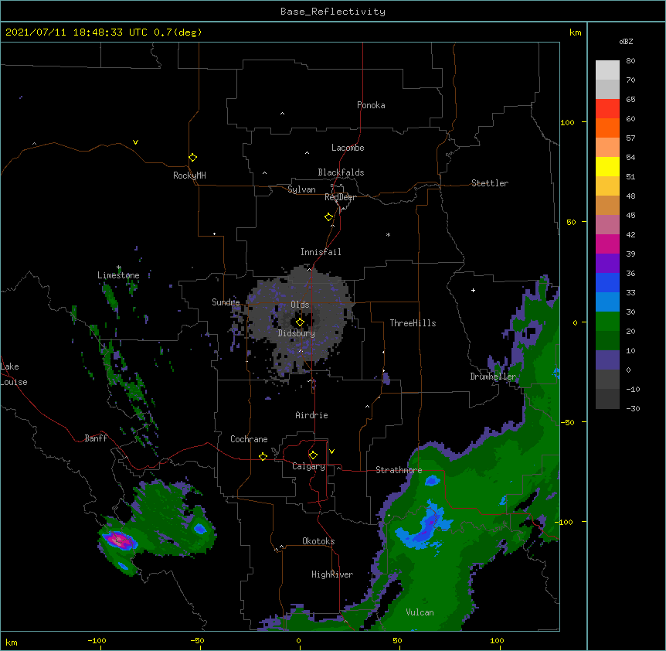Click the Base_Reflectivity title
This screenshot has height=651, width=666.
pos(333,12)
